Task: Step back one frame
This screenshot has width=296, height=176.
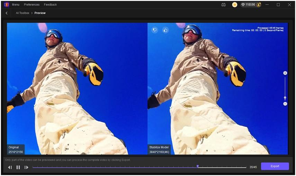Action: point(10,167)
